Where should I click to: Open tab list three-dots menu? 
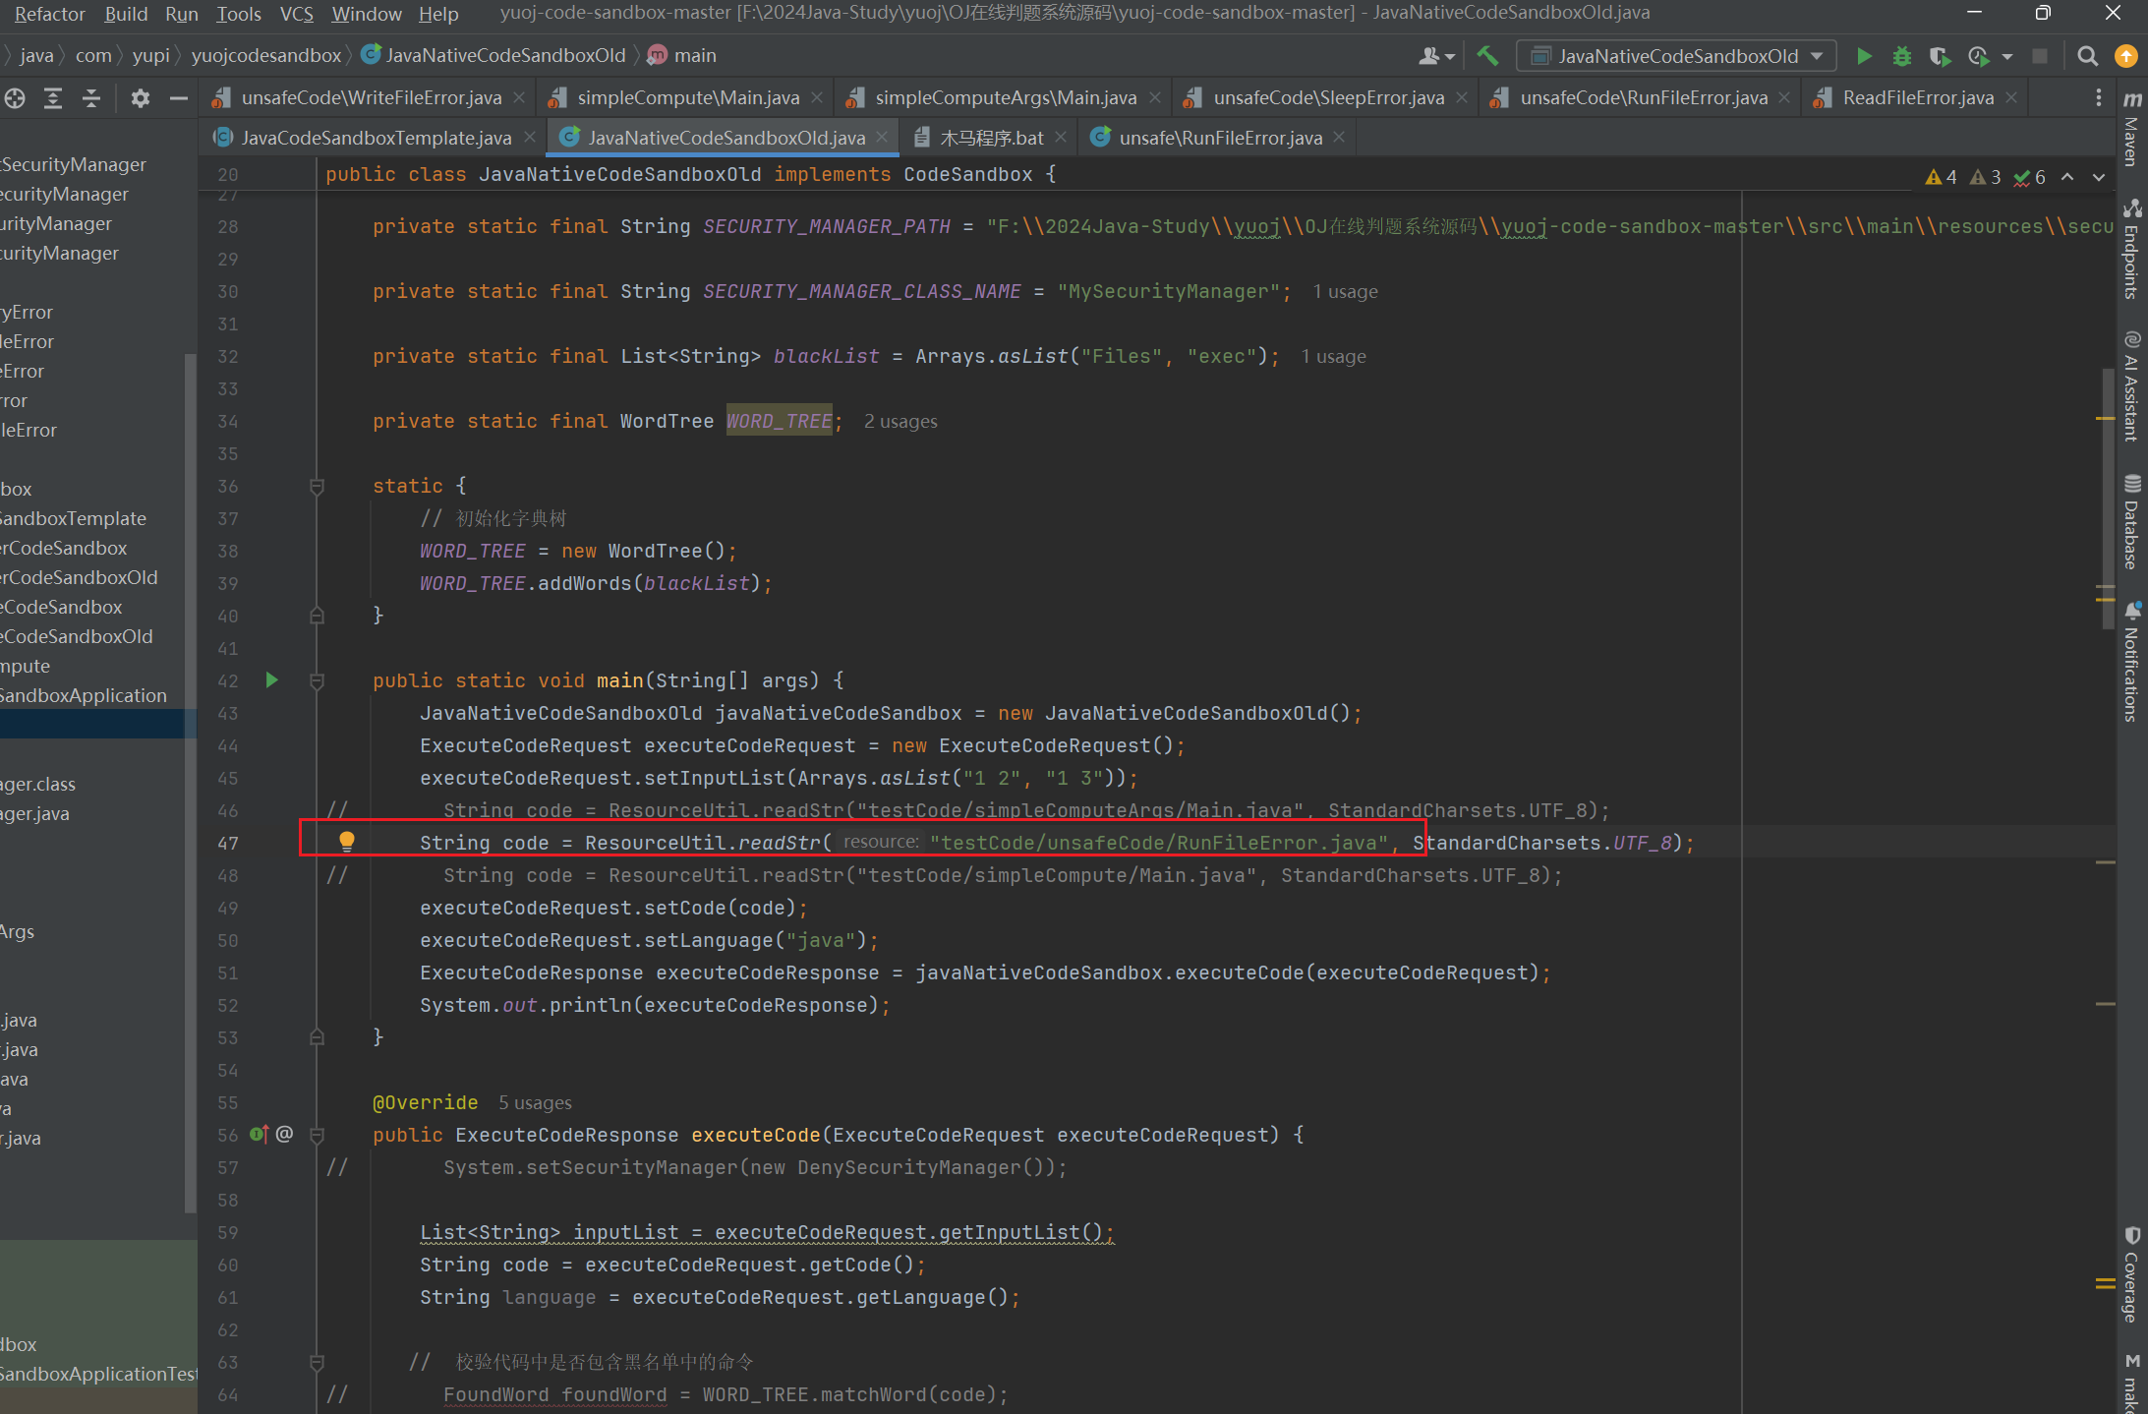[2098, 97]
